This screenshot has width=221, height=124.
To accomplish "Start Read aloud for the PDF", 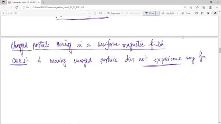I will 133,13.
